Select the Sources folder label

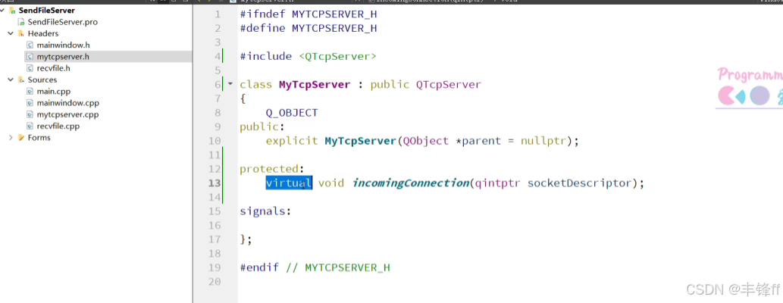(x=42, y=80)
